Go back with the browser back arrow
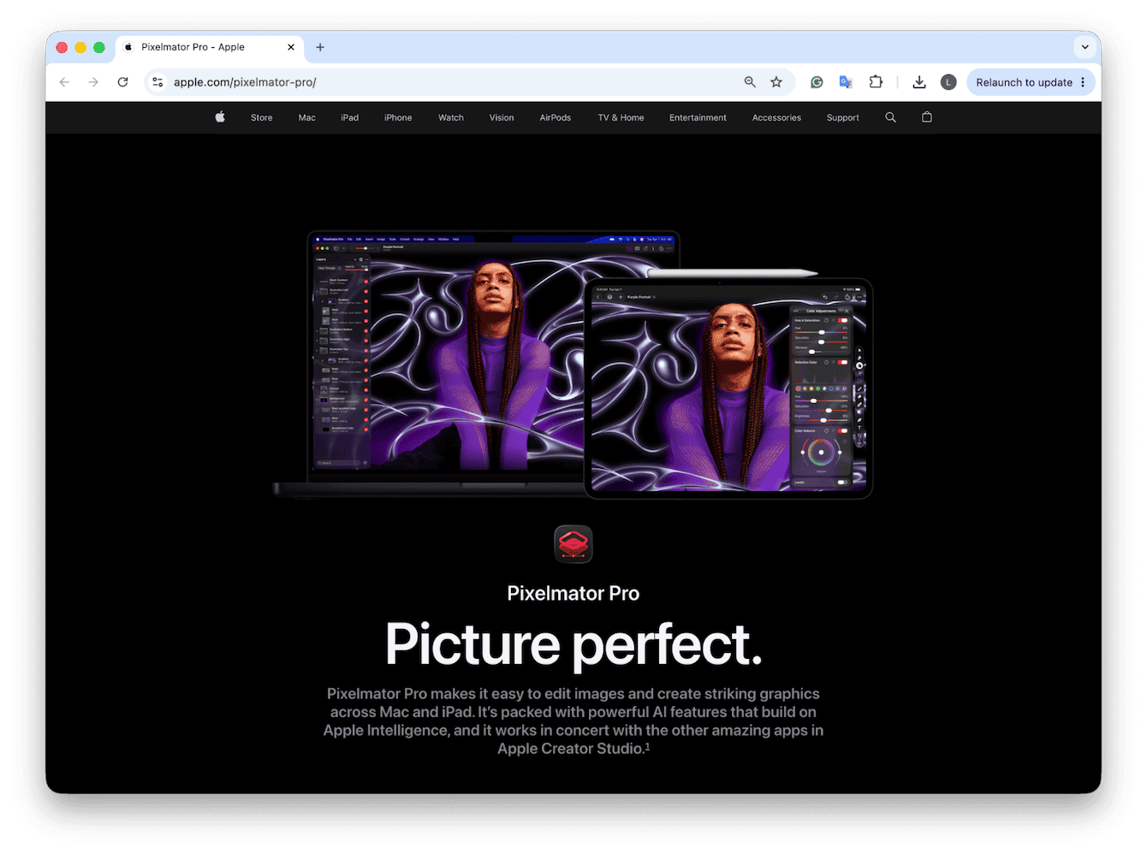 (x=64, y=82)
